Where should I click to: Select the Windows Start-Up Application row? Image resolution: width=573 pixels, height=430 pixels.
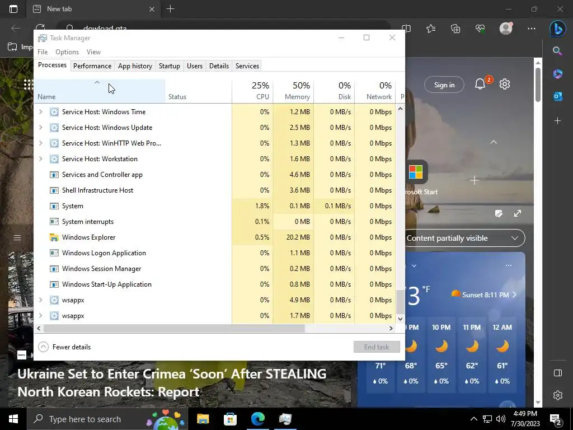[x=214, y=284]
